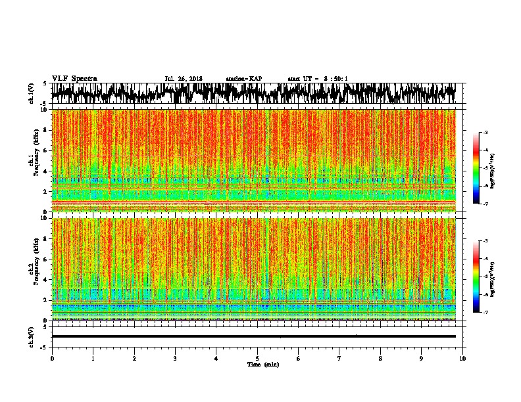521x402 pixels.
Task: Click the ch.2 colorbar log(PSD) unit label
Action: click(493, 279)
